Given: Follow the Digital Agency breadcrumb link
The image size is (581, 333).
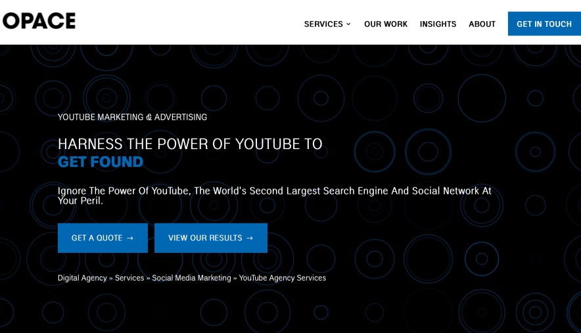Looking at the screenshot, I should point(82,278).
